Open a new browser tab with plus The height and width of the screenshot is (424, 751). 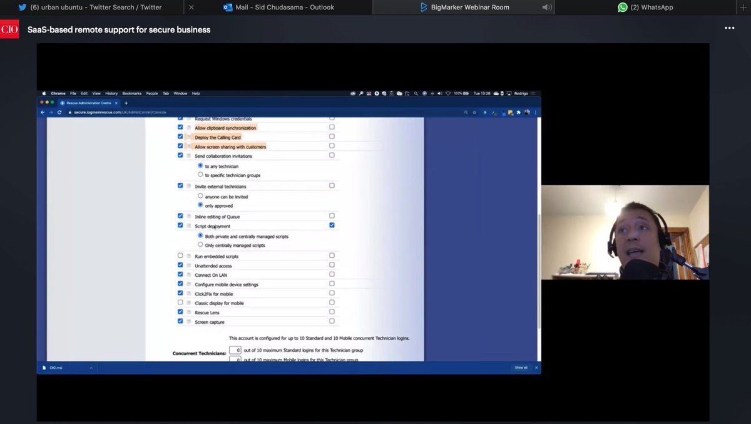[x=743, y=7]
